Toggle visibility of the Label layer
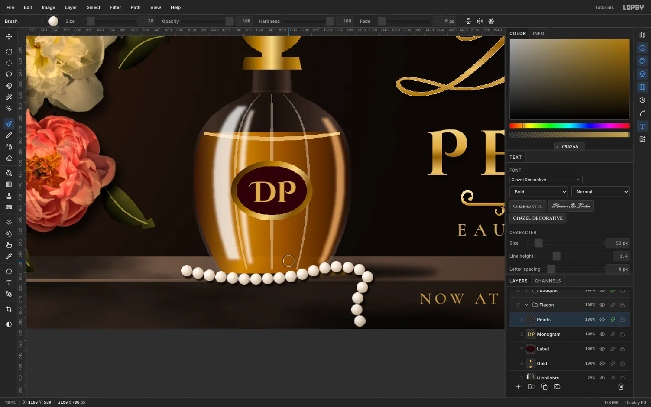The width and height of the screenshot is (651, 407). pos(602,349)
